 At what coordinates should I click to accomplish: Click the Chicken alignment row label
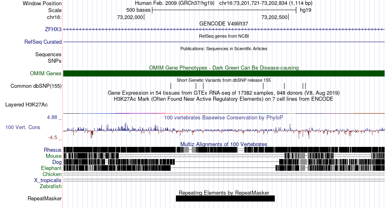click(52, 174)
